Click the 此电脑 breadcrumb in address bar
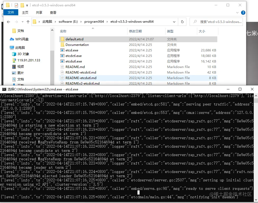The height and width of the screenshot is (203, 258). 47,22
